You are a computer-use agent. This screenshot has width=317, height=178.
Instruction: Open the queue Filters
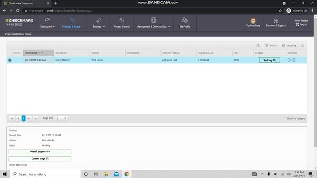click(x=271, y=45)
